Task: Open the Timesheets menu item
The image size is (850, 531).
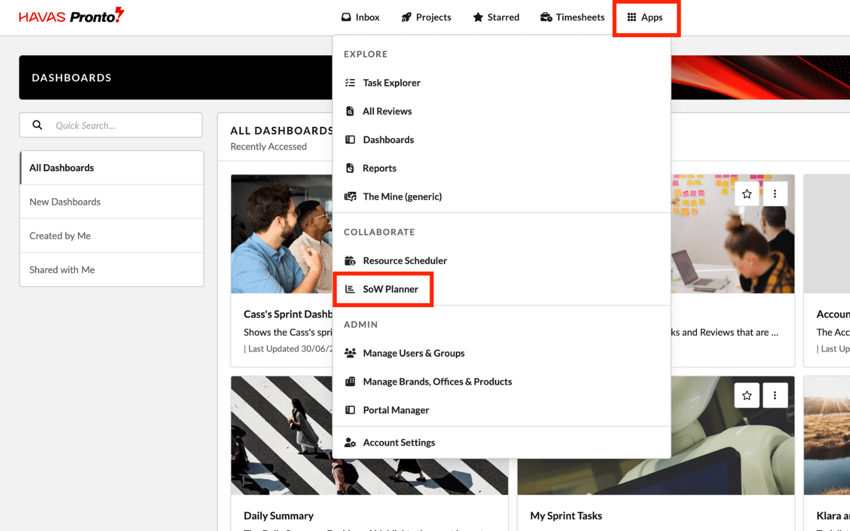Action: click(x=573, y=17)
